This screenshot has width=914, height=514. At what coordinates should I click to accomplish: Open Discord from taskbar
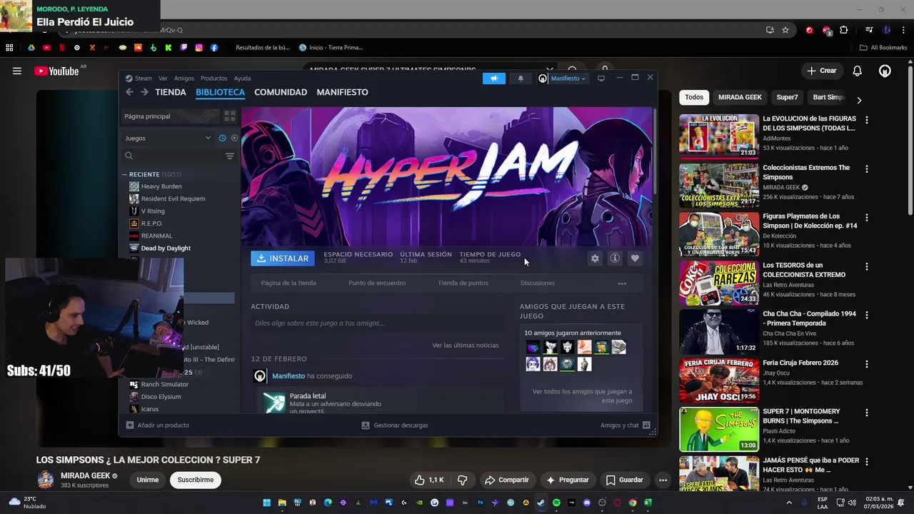[x=587, y=503]
